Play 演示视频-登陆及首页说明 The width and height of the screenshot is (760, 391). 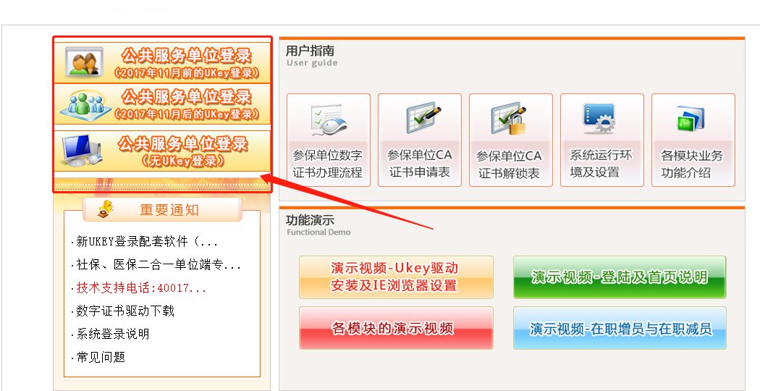[x=620, y=277]
